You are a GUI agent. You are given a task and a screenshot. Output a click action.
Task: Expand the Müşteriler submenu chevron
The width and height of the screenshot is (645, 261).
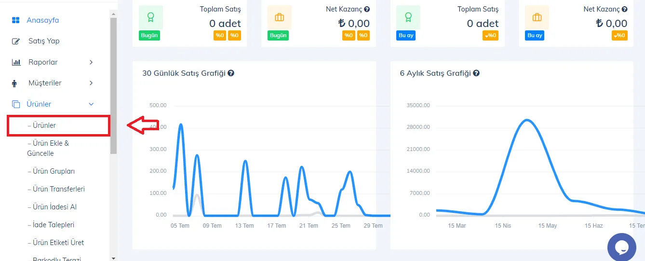(91, 83)
